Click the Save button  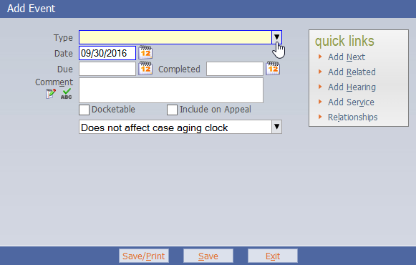coord(208,256)
